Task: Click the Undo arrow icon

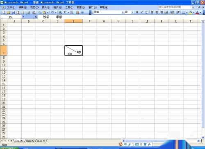Action: coord(52,12)
